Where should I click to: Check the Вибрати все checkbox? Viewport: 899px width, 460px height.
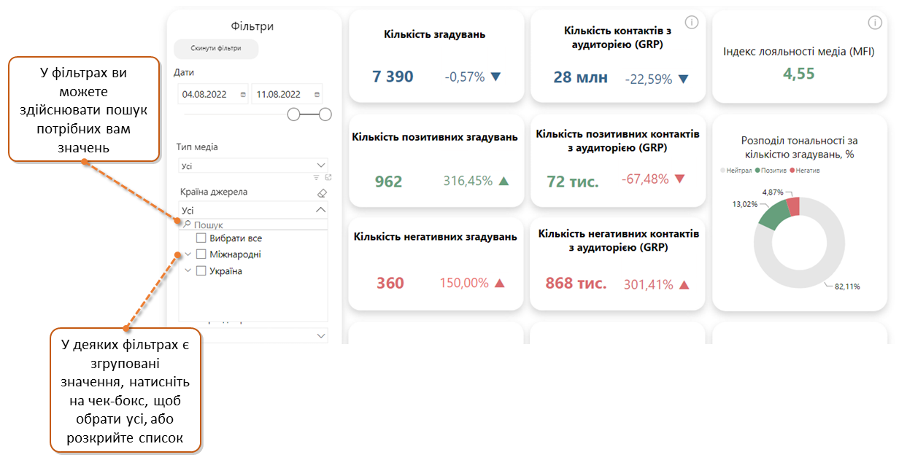point(201,238)
